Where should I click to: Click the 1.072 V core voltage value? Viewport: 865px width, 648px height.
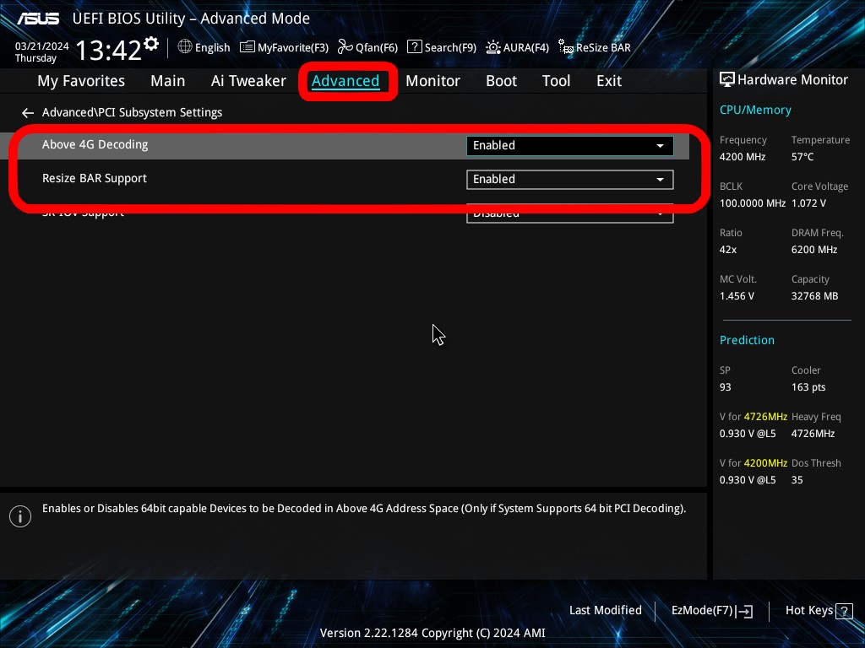(808, 203)
